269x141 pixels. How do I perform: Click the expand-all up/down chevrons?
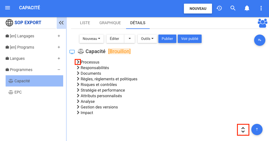(243, 129)
